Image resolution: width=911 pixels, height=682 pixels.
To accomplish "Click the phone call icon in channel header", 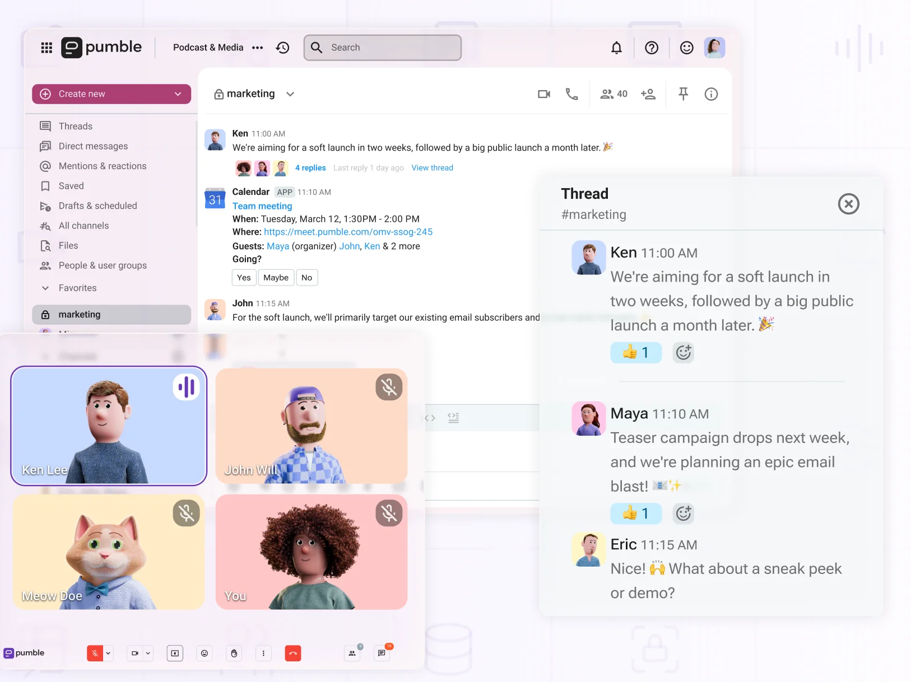I will 571,94.
